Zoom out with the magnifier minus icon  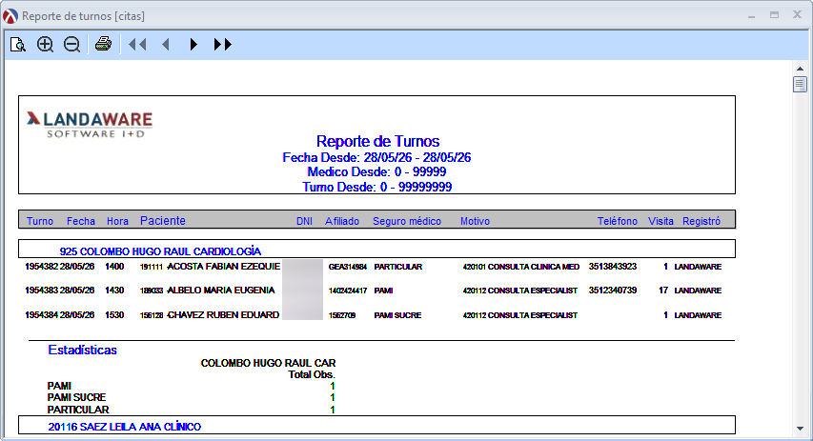71,45
